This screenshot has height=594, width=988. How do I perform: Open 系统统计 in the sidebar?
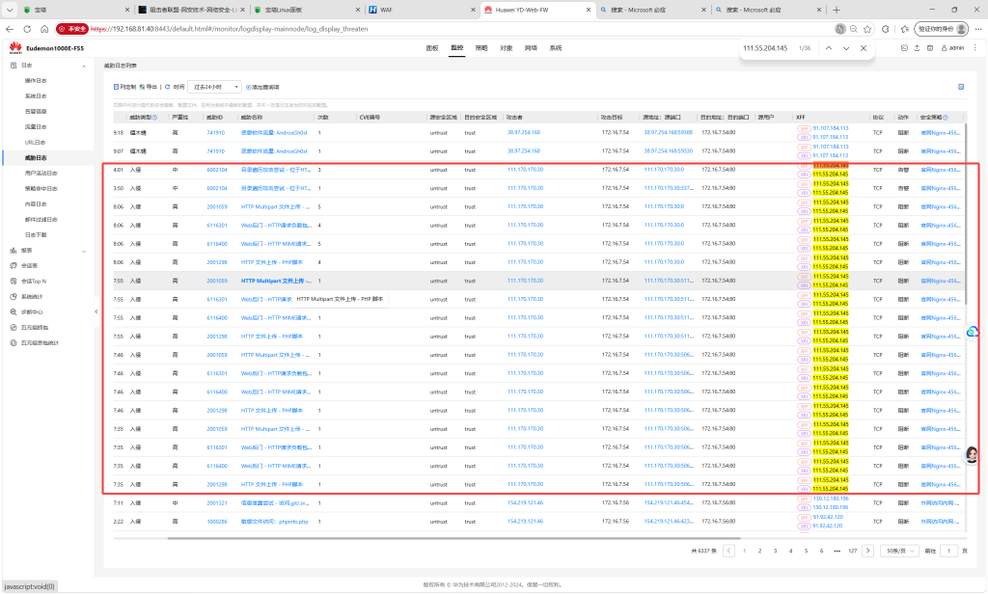click(x=32, y=297)
